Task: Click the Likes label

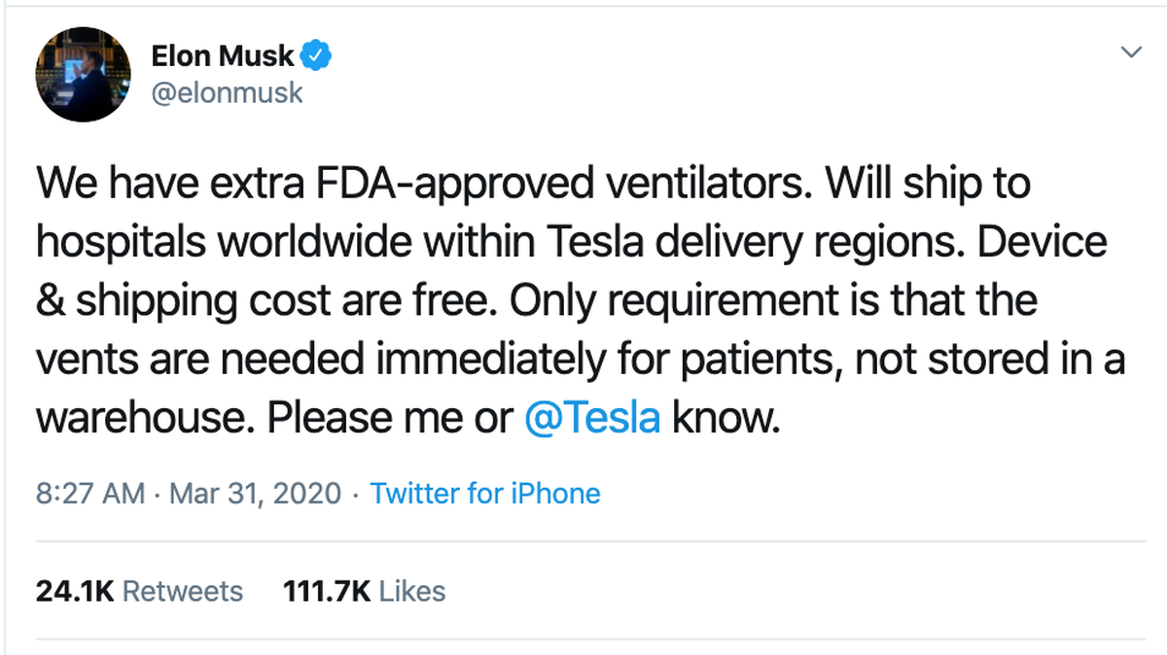Action: 412,591
